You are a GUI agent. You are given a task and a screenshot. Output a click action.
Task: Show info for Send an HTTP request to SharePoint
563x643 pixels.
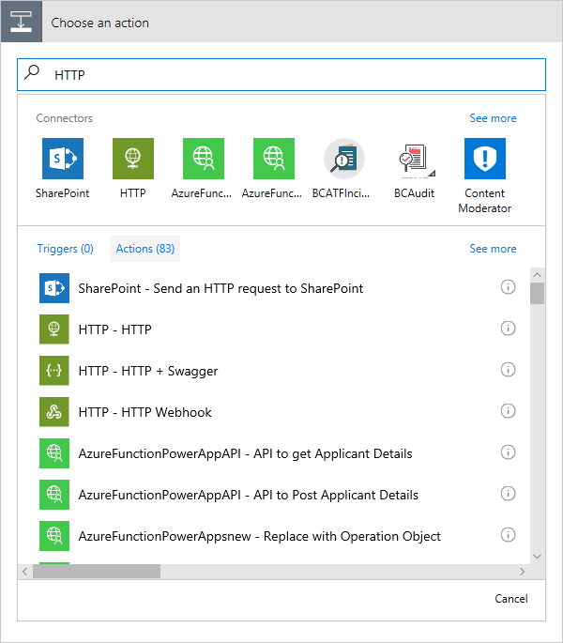click(508, 287)
